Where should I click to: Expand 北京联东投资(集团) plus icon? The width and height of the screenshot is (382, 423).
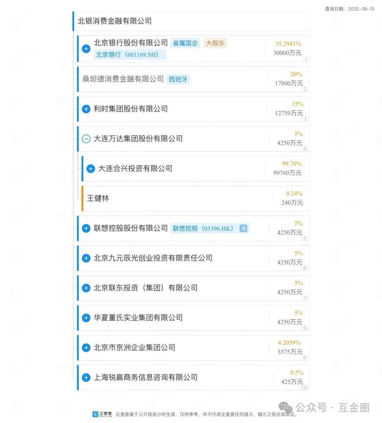pyautogui.click(x=86, y=288)
